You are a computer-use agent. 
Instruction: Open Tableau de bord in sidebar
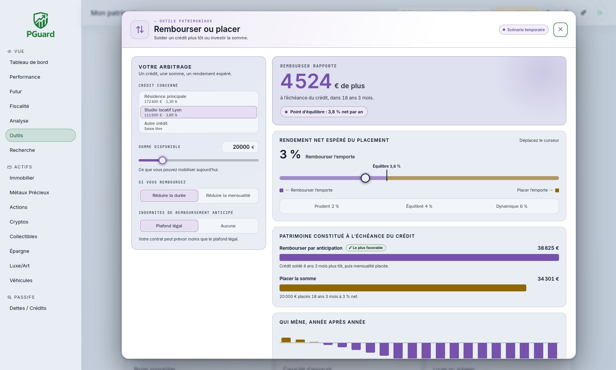40,62
